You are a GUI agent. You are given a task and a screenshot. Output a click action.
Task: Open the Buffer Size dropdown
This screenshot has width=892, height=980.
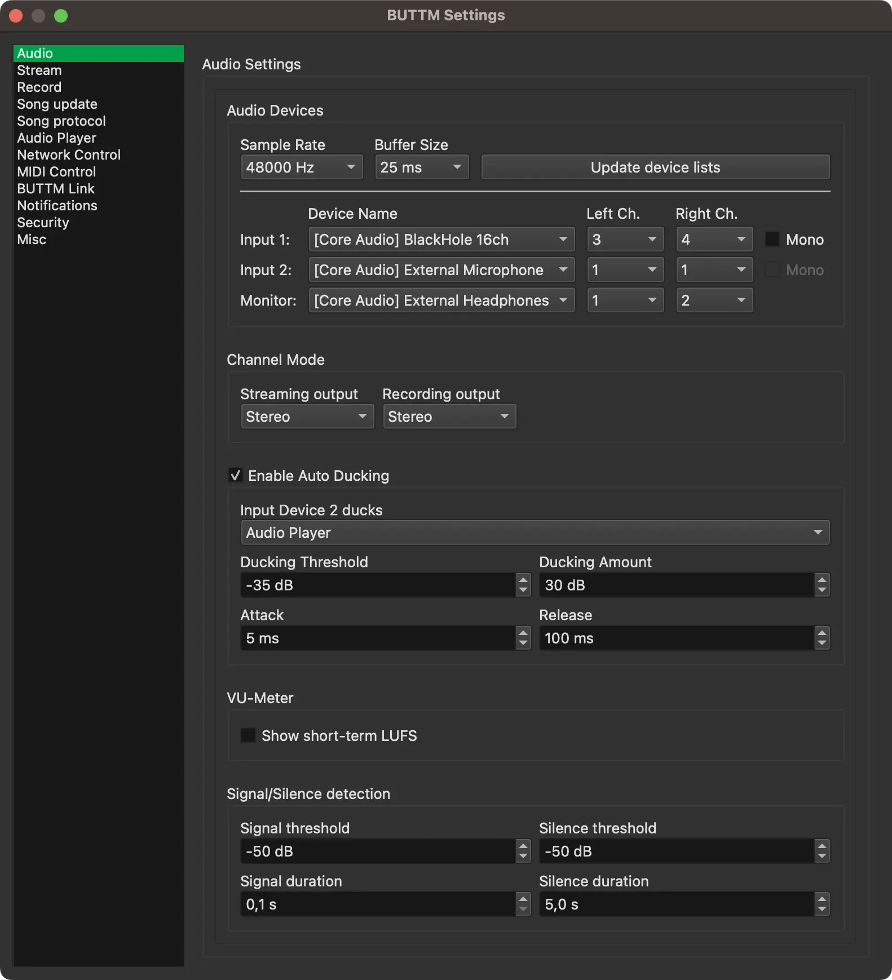pos(422,167)
